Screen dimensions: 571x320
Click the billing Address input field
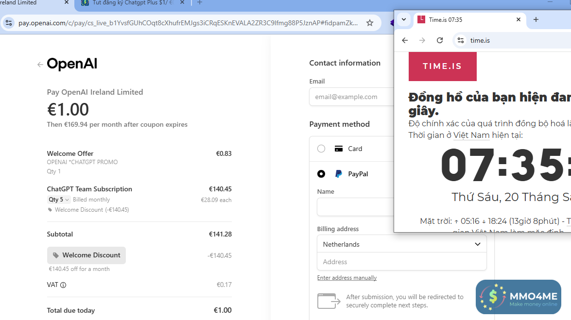401,262
